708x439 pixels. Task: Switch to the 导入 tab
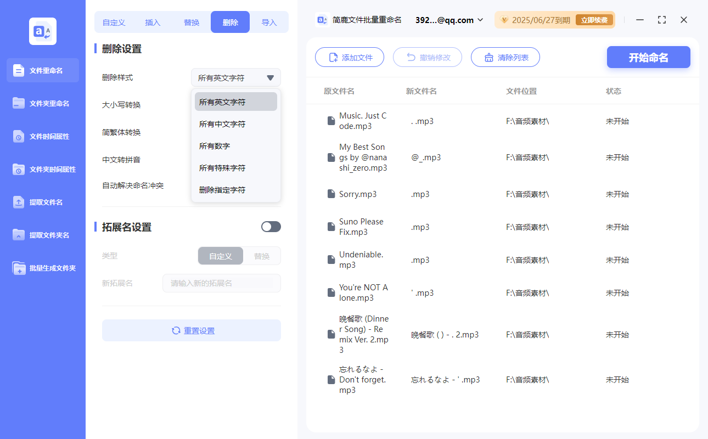pyautogui.click(x=269, y=22)
